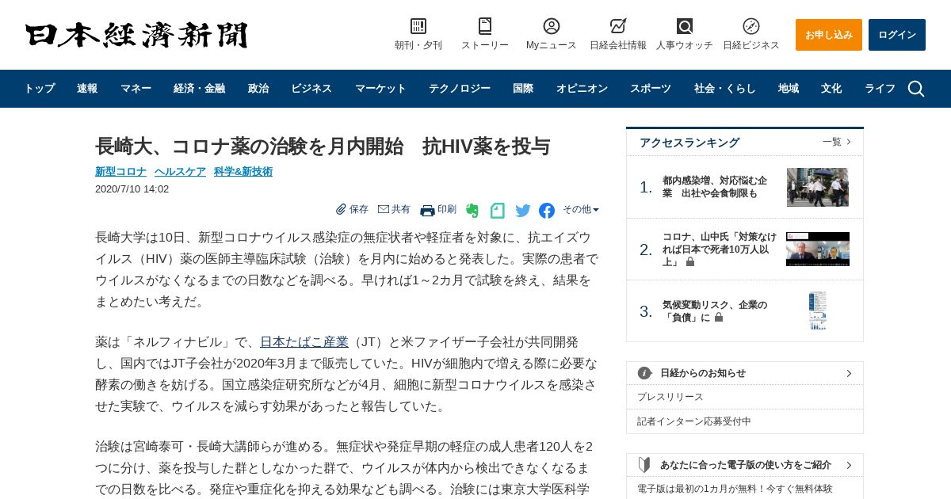The image size is (951, 499).
Task: Open the マネー menu item
Action: [x=136, y=89]
